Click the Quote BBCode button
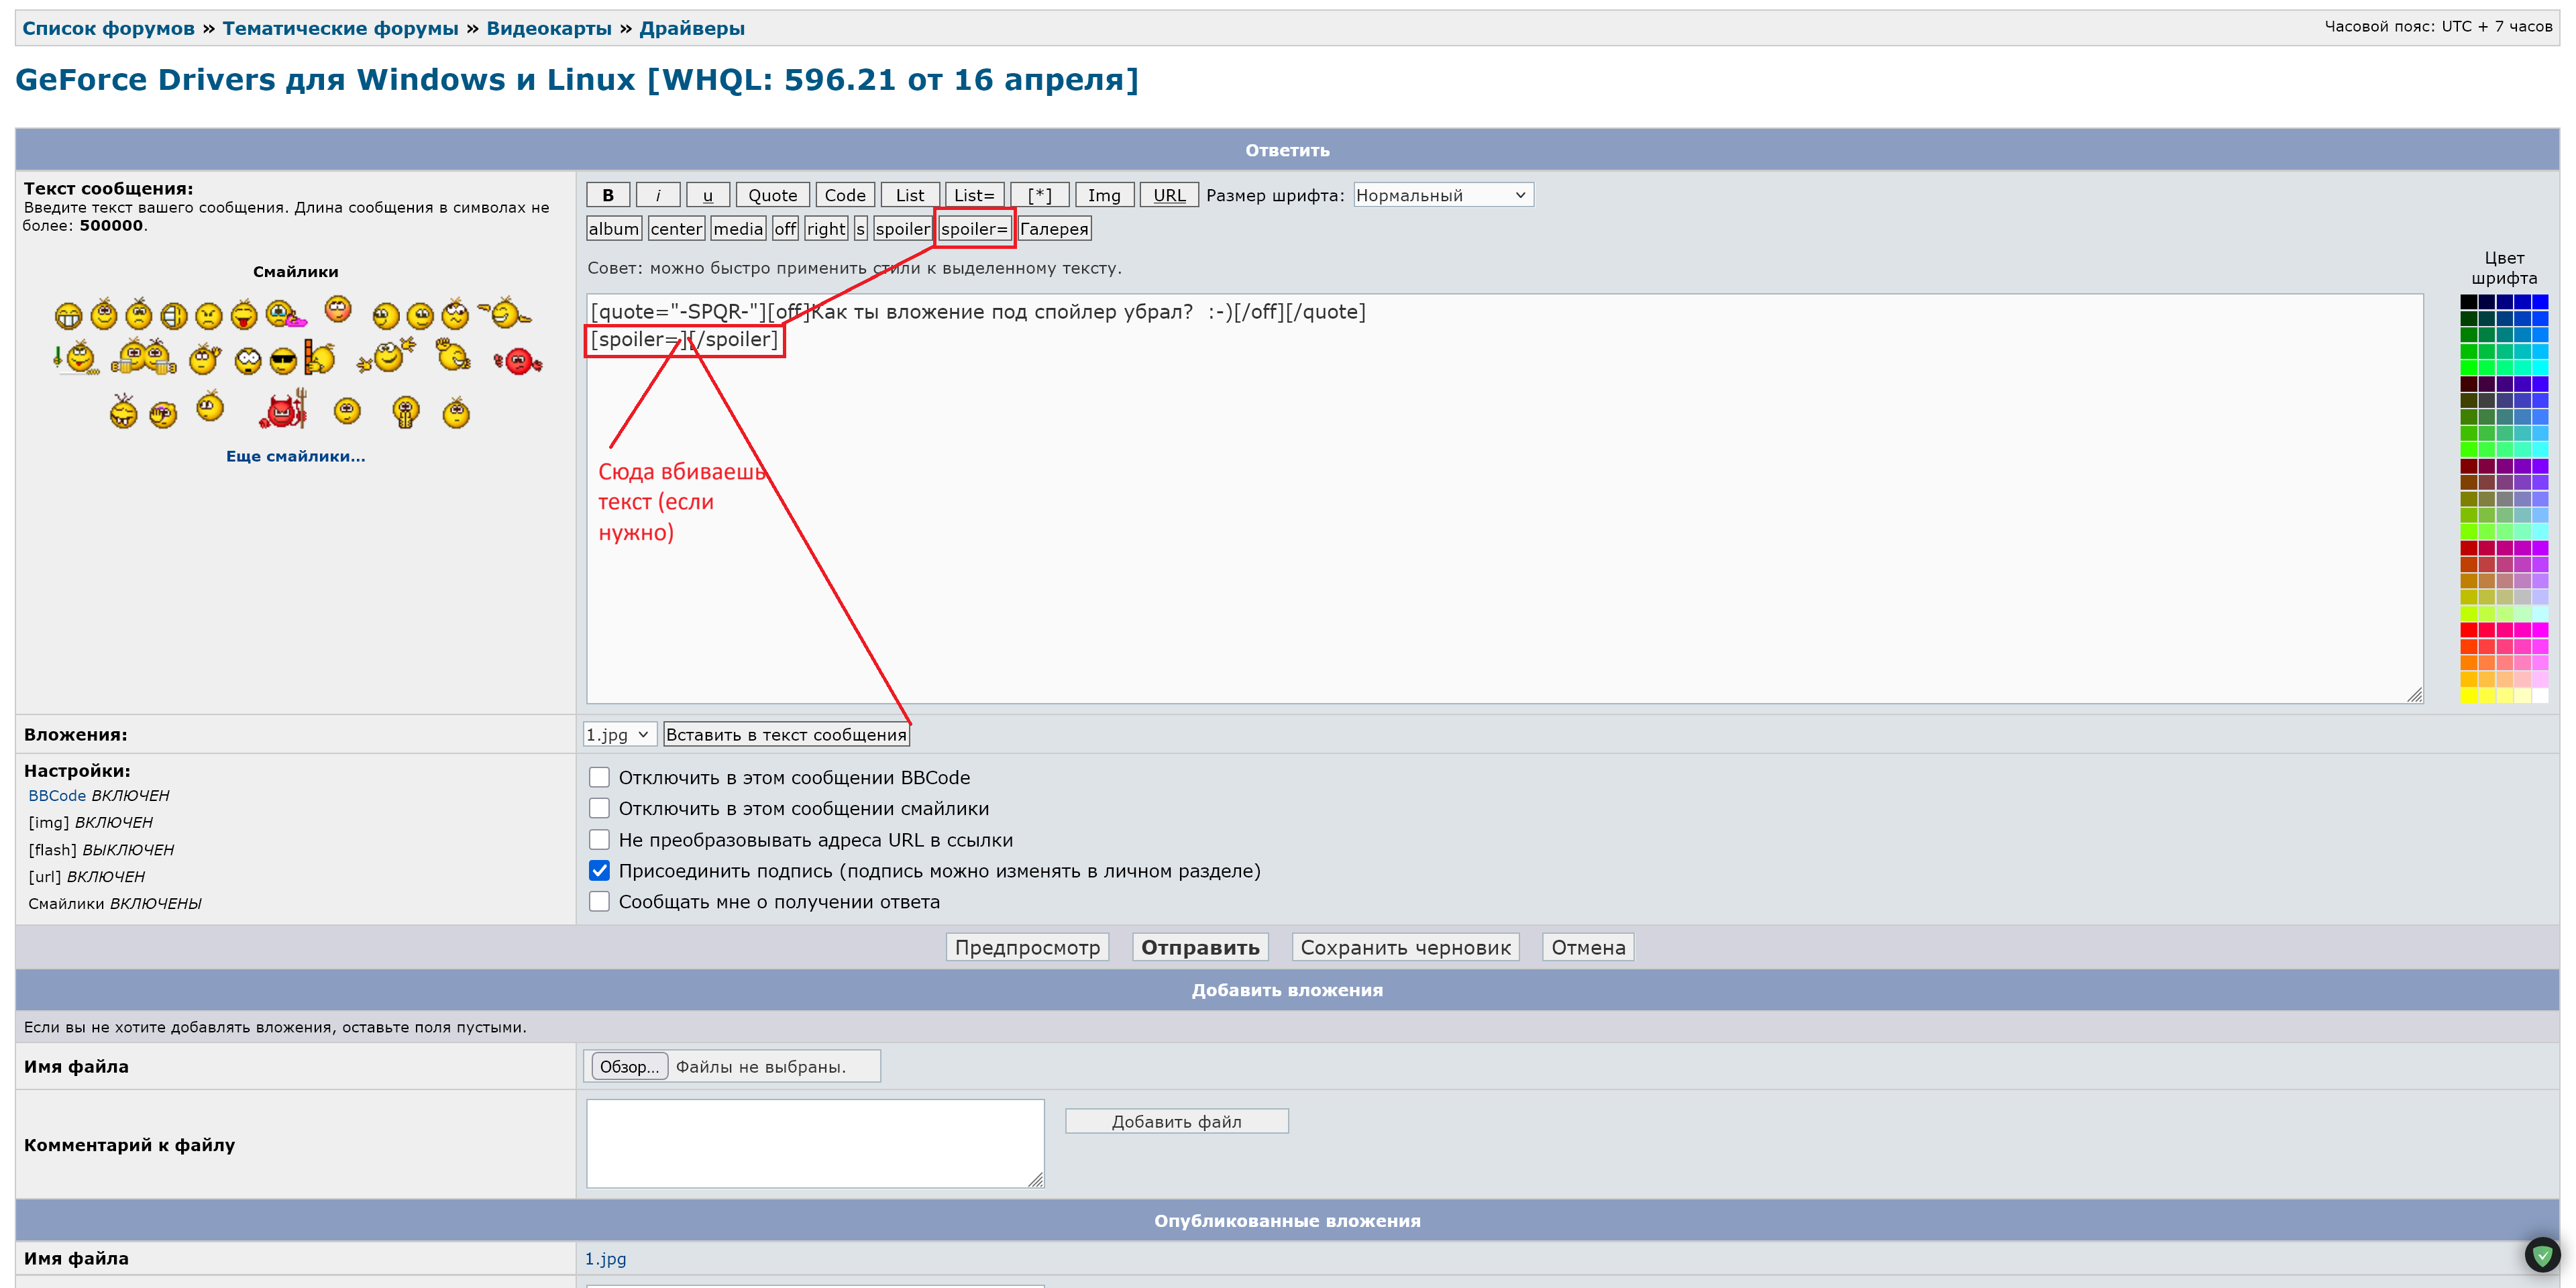The height and width of the screenshot is (1288, 2576). [x=772, y=195]
